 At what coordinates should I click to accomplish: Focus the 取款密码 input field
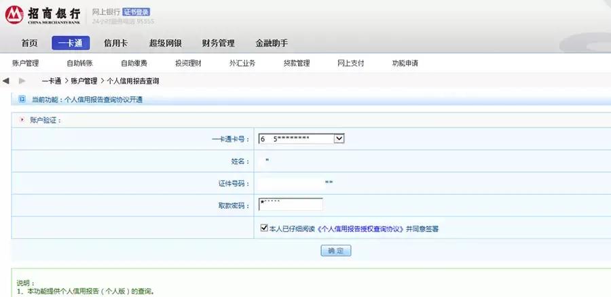(291, 204)
